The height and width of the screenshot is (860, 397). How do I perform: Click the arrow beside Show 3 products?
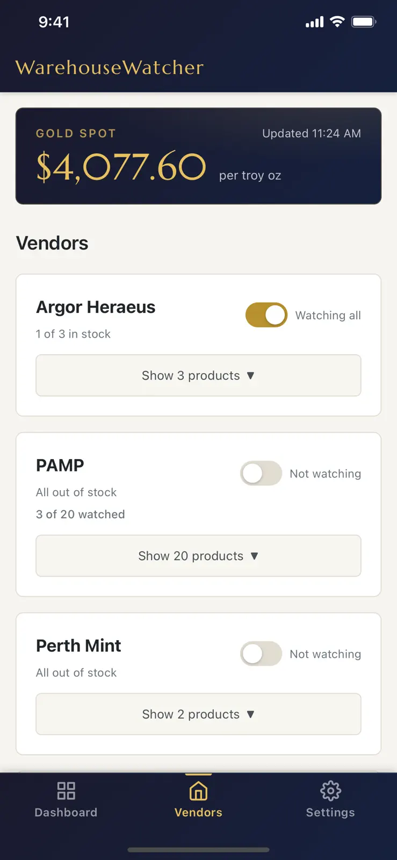[250, 376]
